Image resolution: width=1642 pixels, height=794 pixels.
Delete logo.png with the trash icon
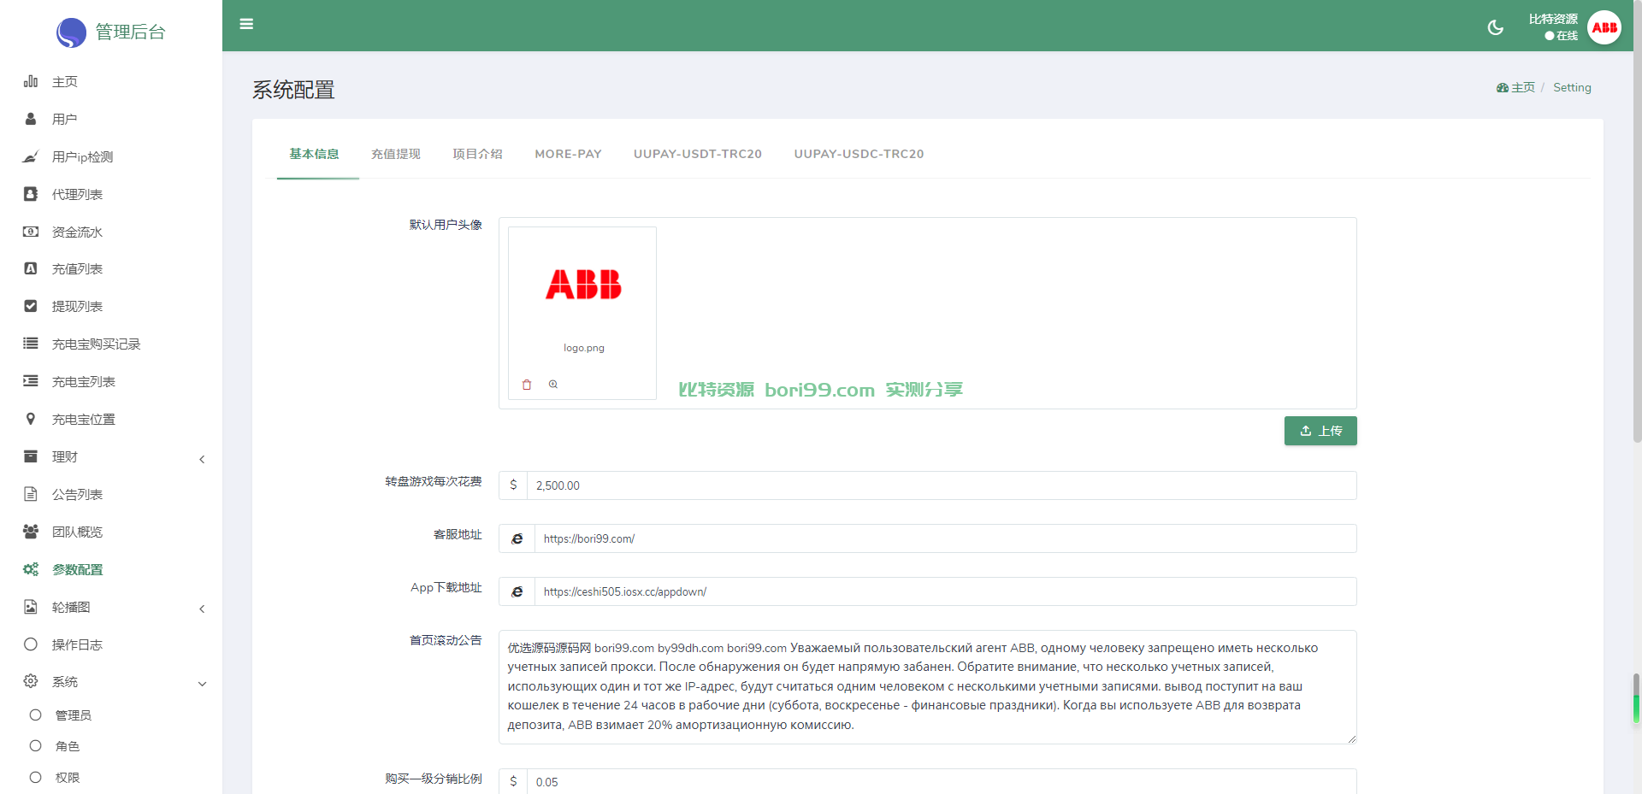(x=527, y=385)
